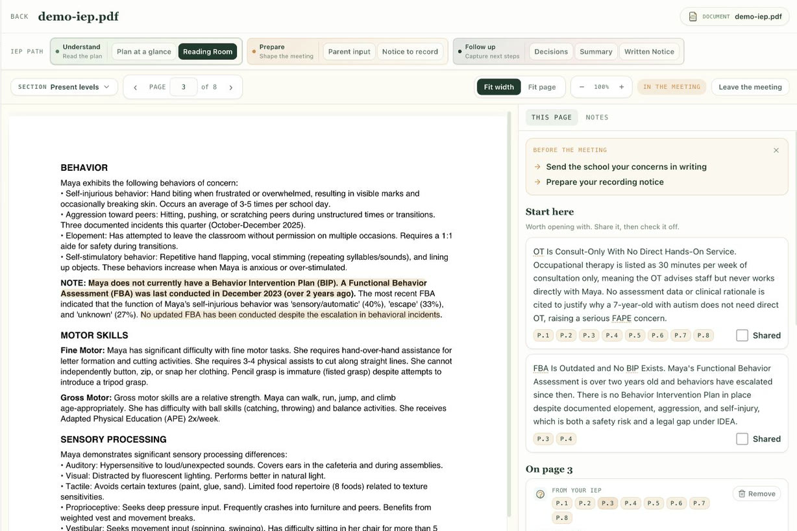Viewport: 797px width, 531px height.
Task: Open Notice to record
Action: [x=410, y=52]
